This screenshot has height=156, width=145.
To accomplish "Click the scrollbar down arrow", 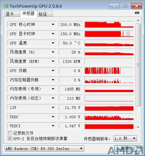I will coord(138,127).
